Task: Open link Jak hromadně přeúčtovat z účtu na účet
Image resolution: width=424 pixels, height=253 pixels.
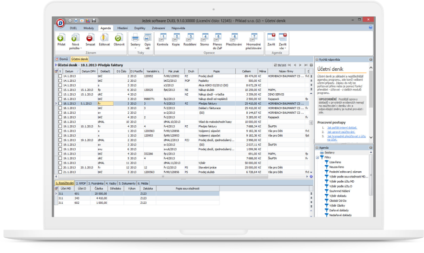Action: point(346,138)
